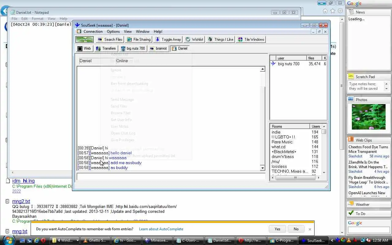Image resolution: width=392 pixels, height=245 pixels.
Task: Open the SoulSeek View menu
Action: 128,32
